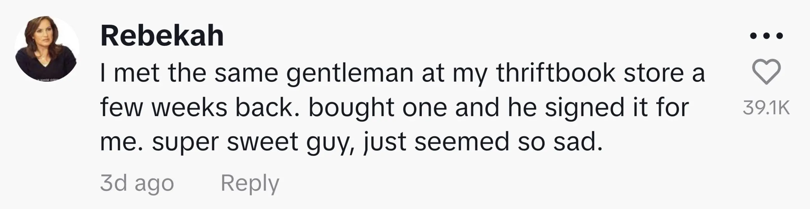810x209 pixels.
Task: Select the comment text about the thriftbook store
Action: [x=402, y=108]
